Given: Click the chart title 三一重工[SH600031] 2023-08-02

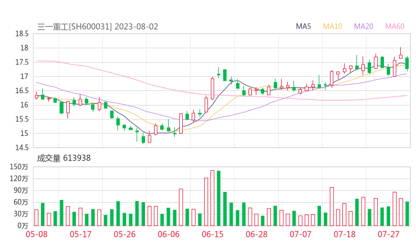Looking at the screenshot, I should [x=98, y=27].
